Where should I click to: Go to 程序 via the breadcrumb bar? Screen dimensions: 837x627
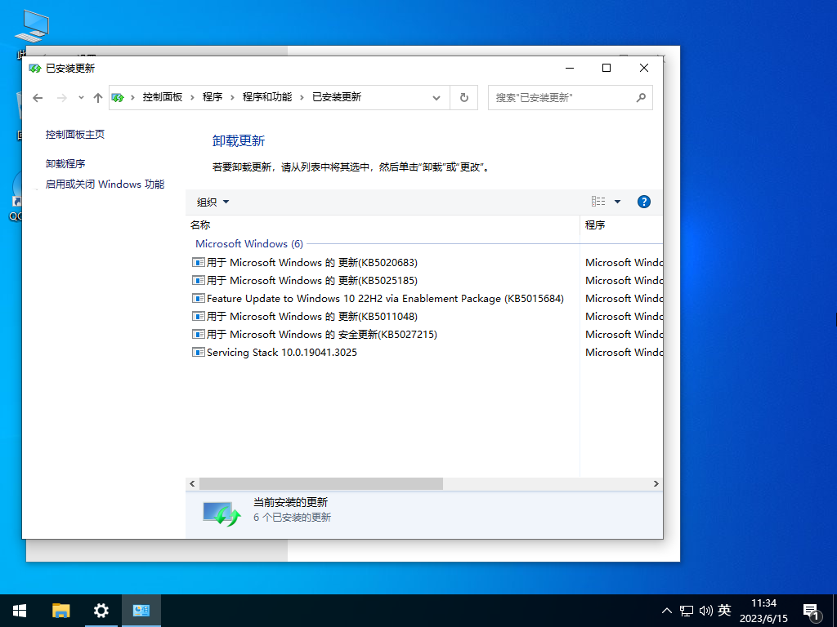click(x=214, y=97)
